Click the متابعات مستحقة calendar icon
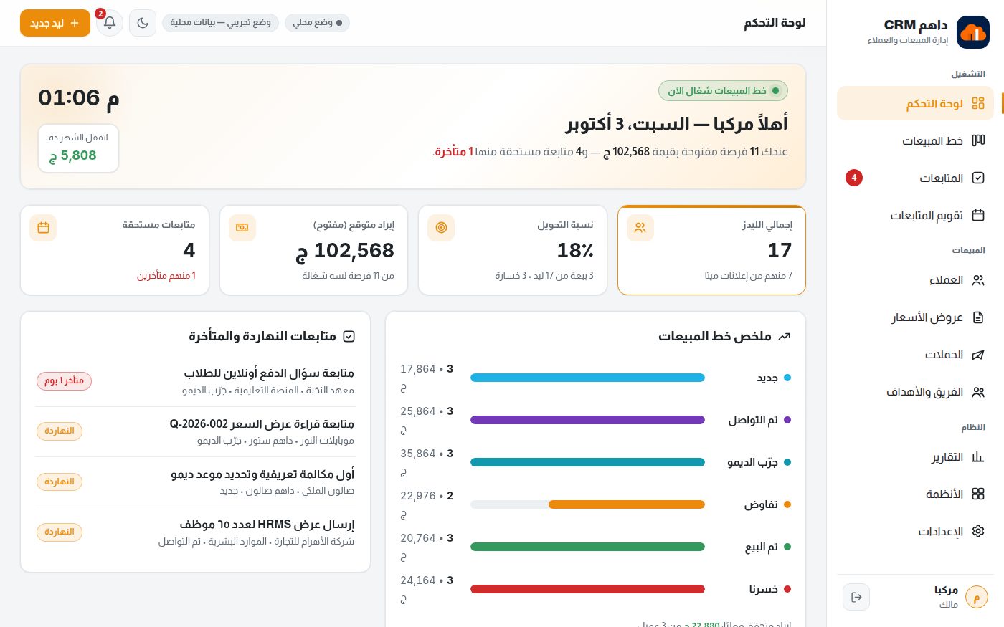The image size is (1004, 627). tap(43, 228)
